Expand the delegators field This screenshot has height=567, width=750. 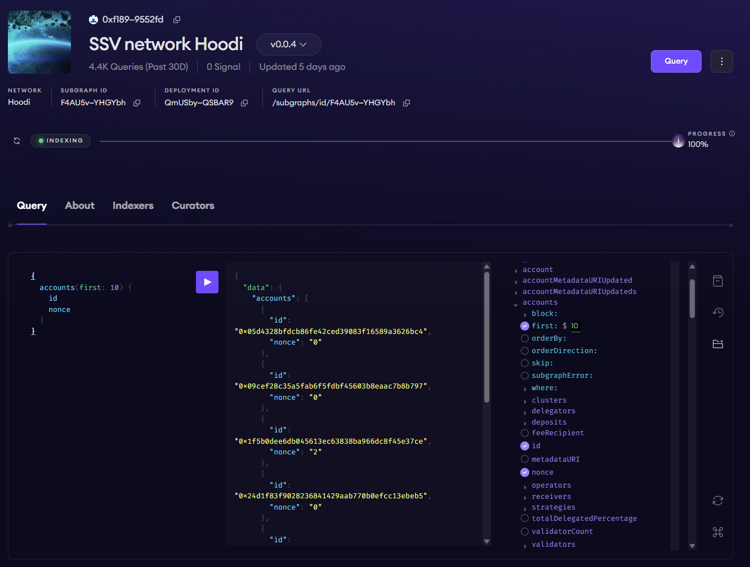pyautogui.click(x=525, y=412)
